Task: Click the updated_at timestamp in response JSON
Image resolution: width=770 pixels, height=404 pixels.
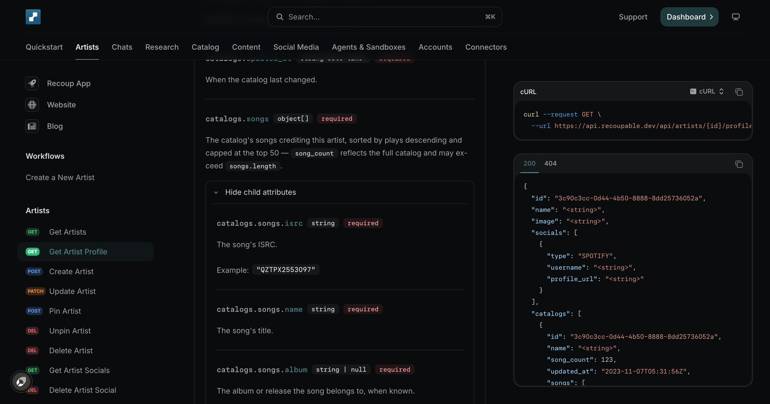Action: 644,371
